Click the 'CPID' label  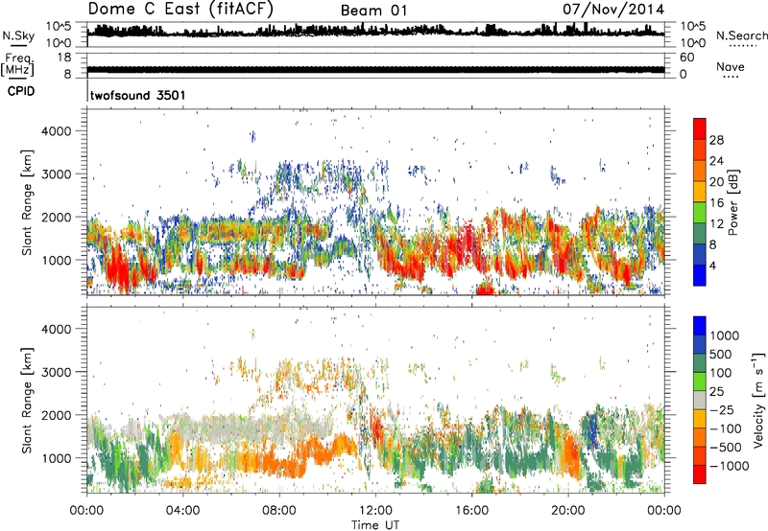[21, 91]
